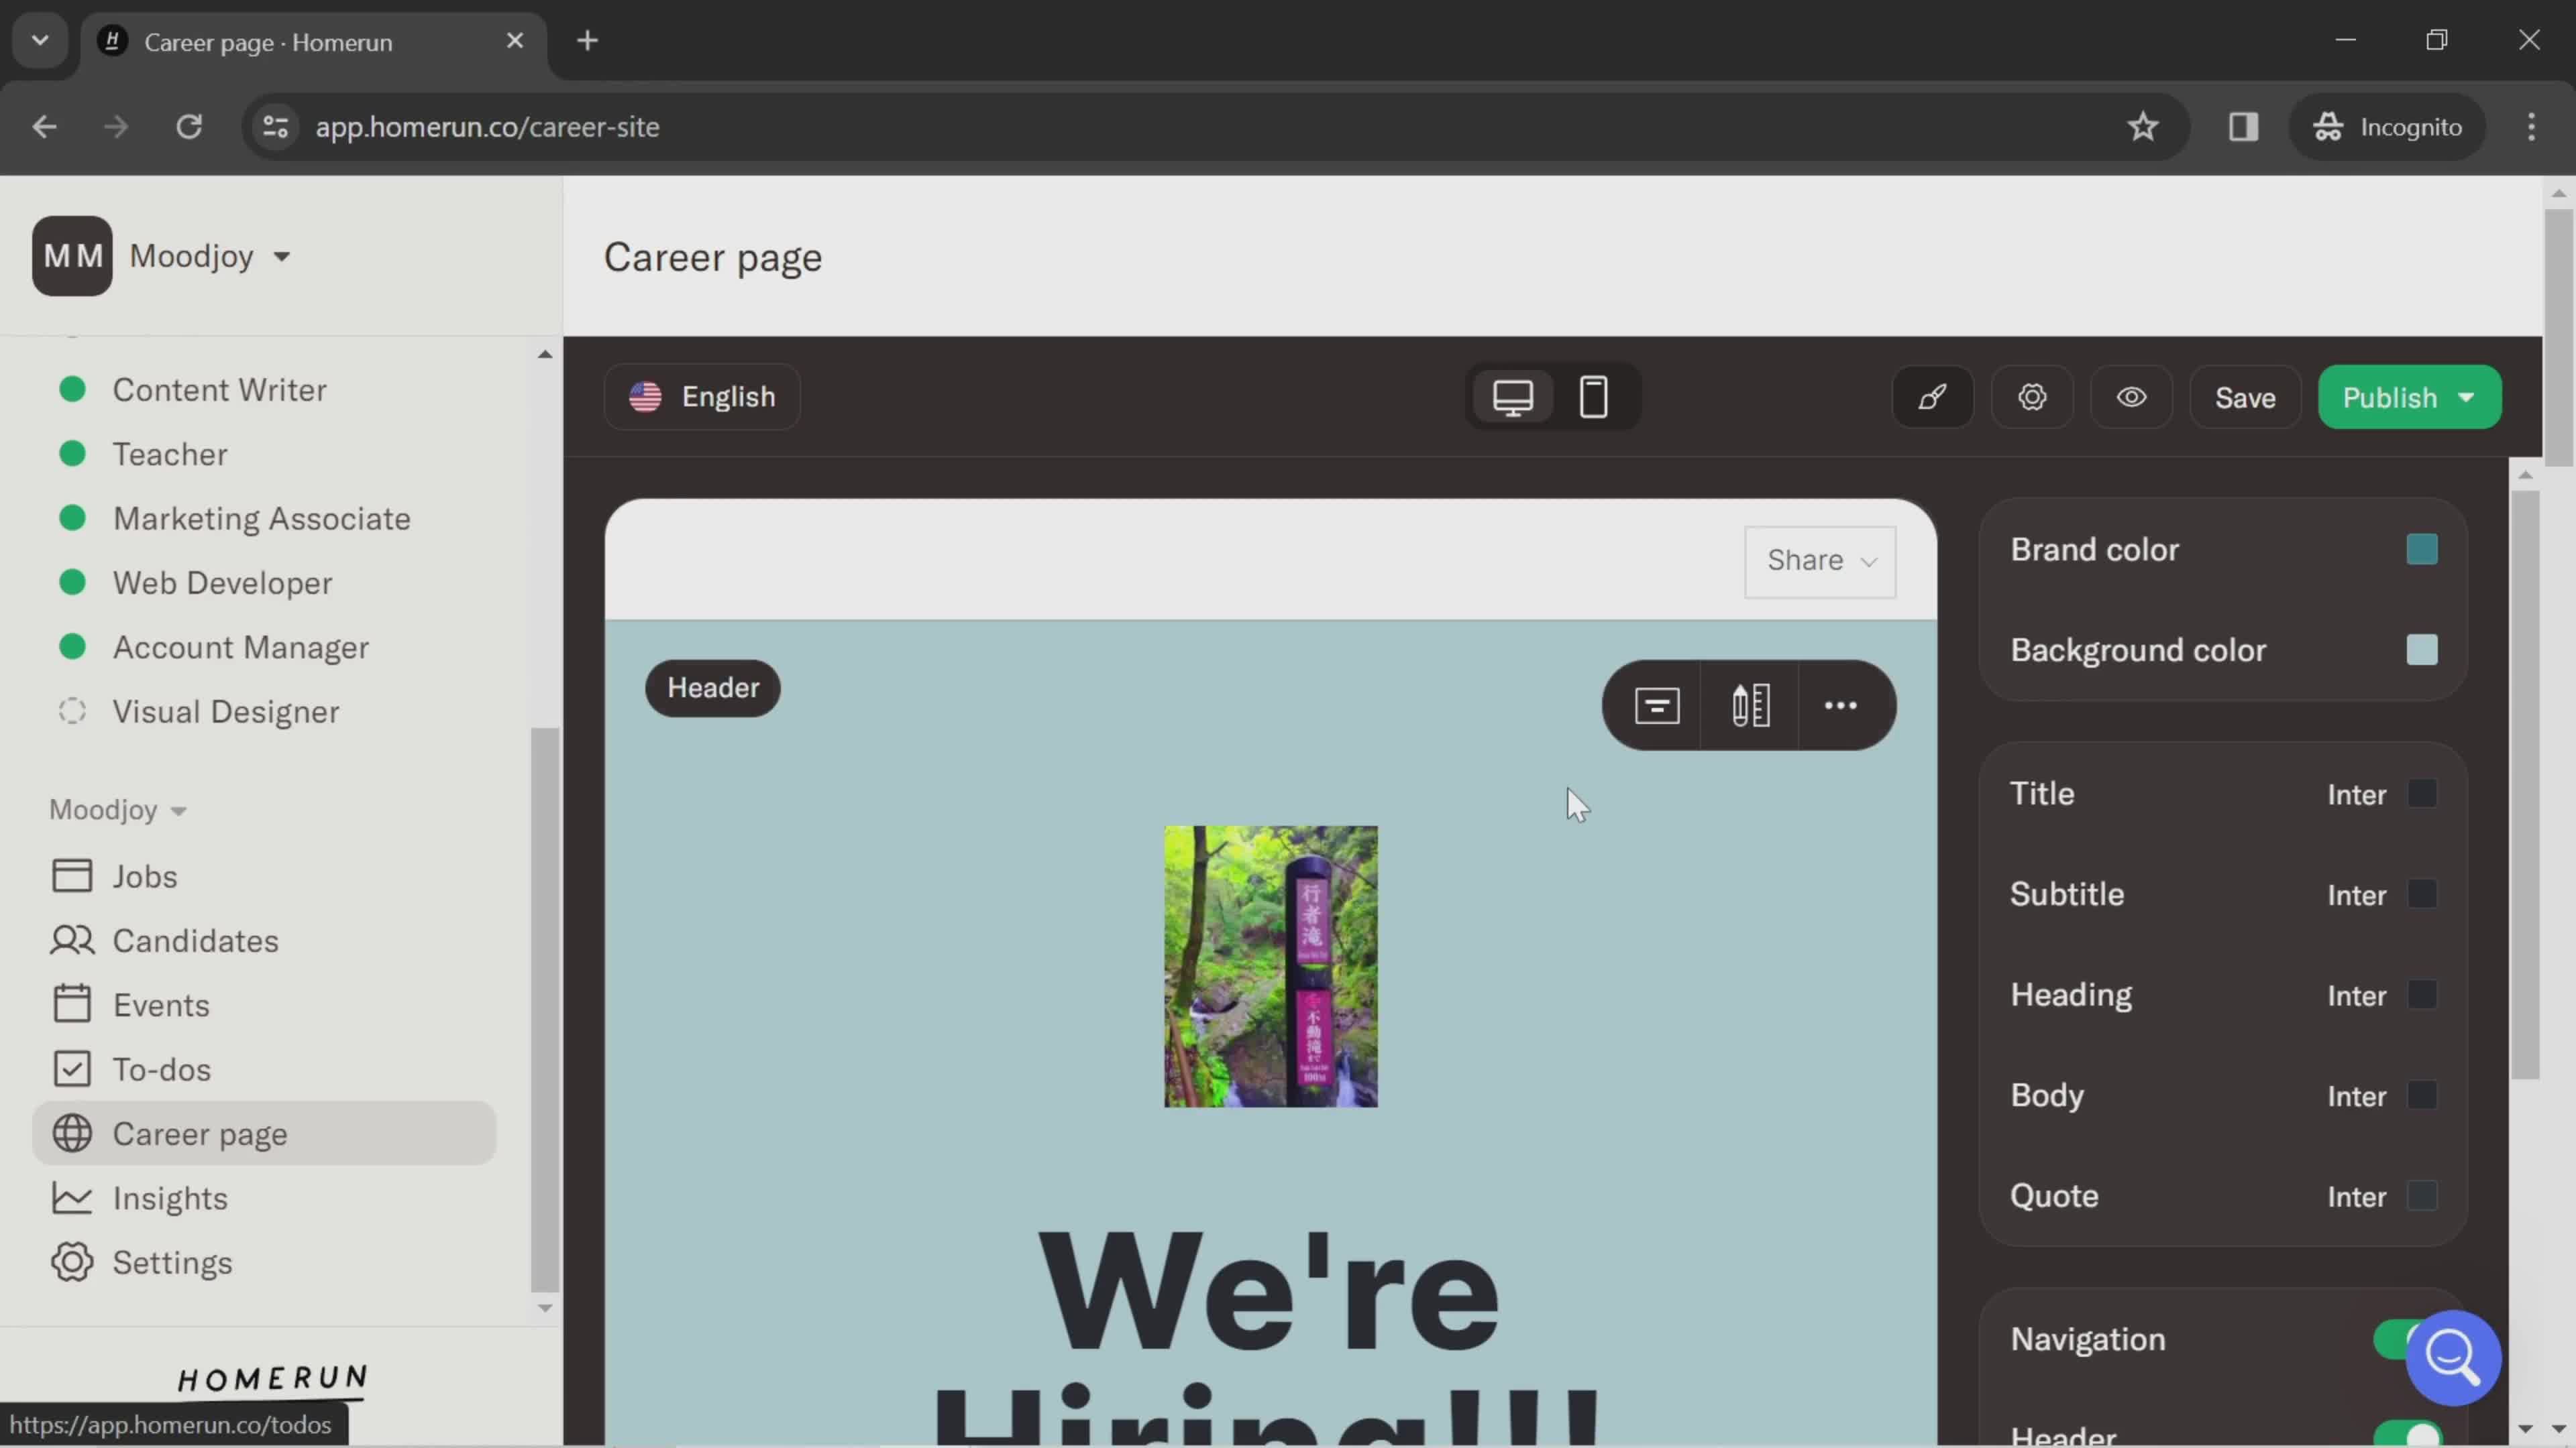Click the columns layout icon in header toolbar
Viewport: 2576px width, 1448px height.
click(x=1750, y=704)
